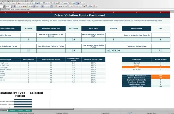The image size is (174, 114).
Task: Insert Image toolbar icon
Action: [54, 4]
